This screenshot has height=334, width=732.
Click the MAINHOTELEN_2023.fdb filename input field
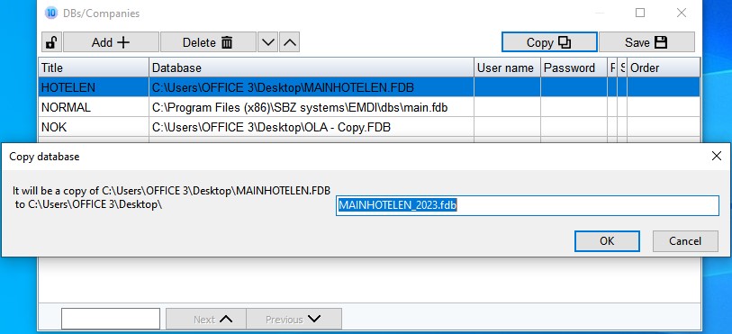tap(528, 206)
